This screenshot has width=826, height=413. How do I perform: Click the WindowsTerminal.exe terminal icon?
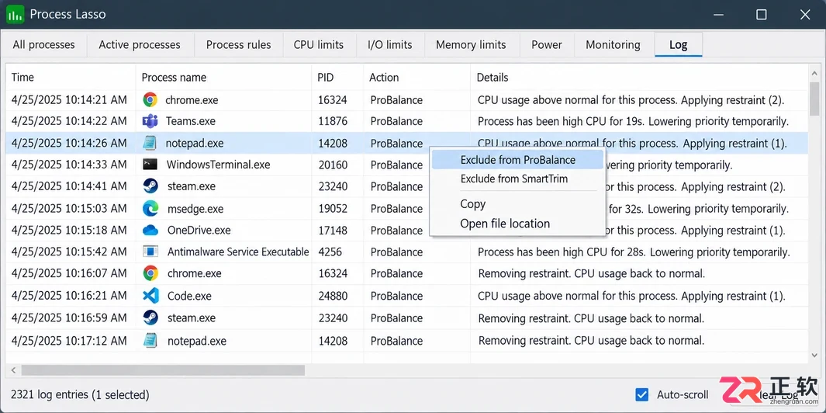150,165
